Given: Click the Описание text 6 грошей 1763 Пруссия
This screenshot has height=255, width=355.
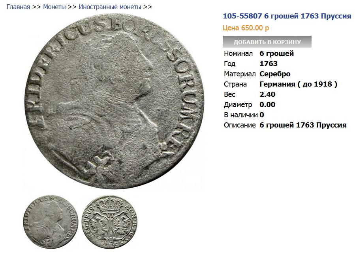Looking at the screenshot, I should tap(303, 125).
